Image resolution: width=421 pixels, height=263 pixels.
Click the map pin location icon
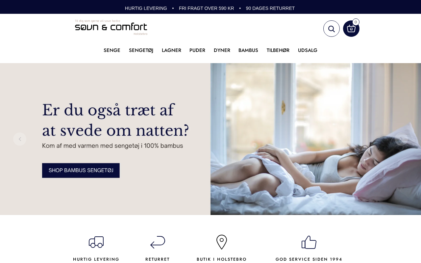pos(222,242)
